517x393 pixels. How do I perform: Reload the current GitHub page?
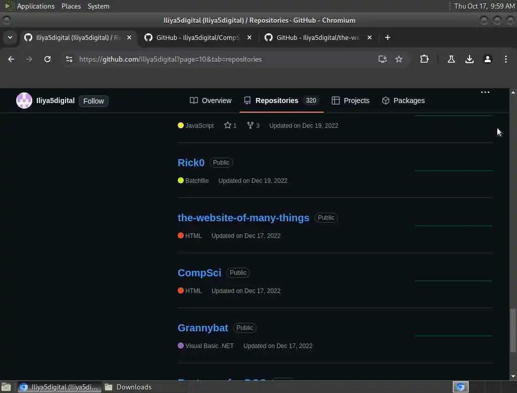(x=47, y=59)
